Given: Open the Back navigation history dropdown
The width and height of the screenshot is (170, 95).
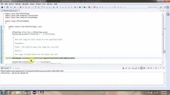Looking at the screenshot, I should [120, 7].
